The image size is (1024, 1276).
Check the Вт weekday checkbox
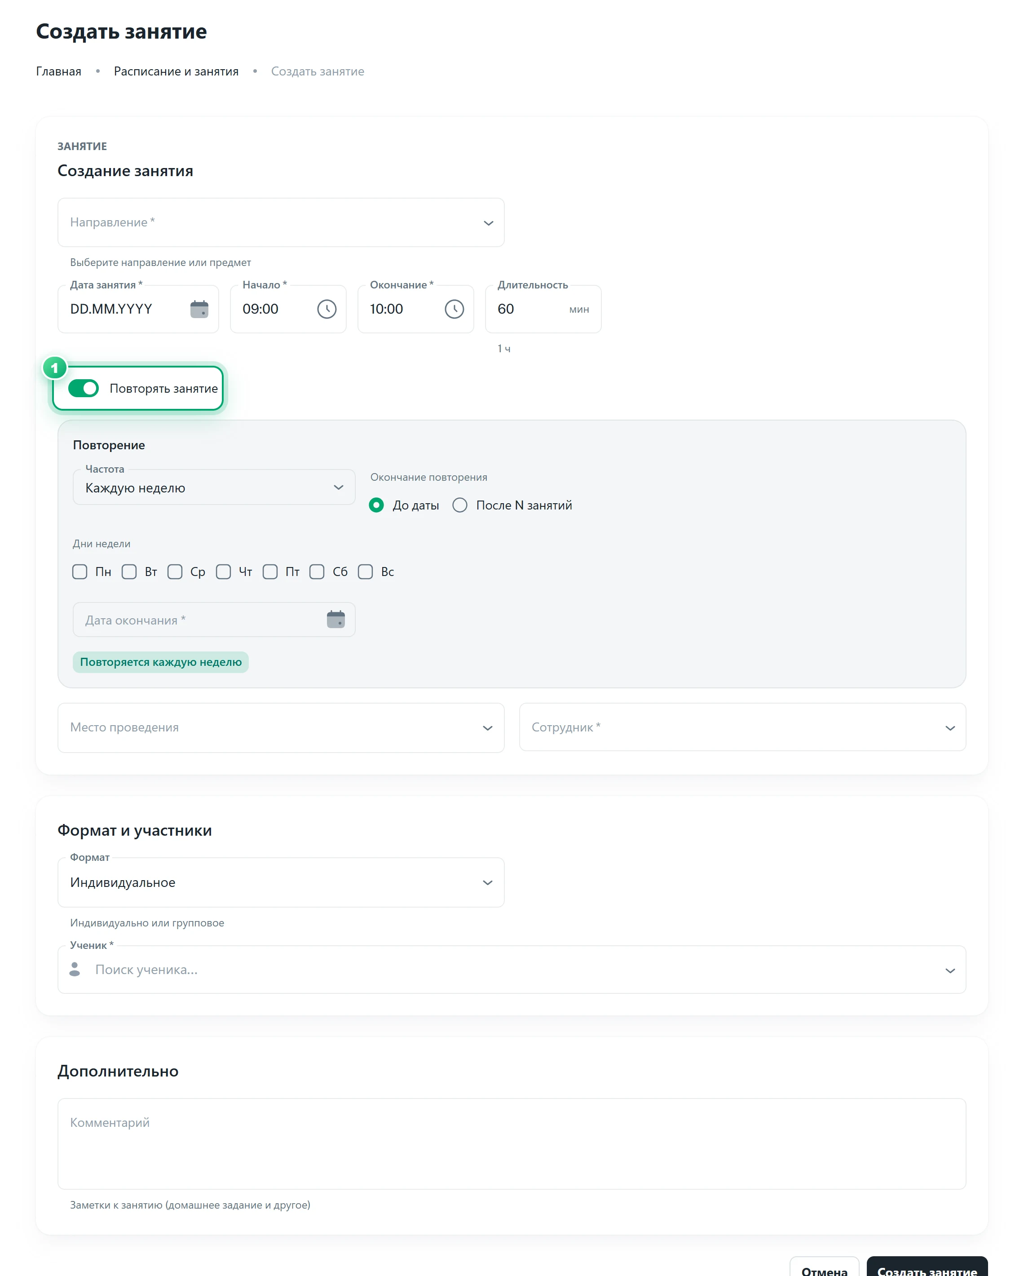pos(129,572)
